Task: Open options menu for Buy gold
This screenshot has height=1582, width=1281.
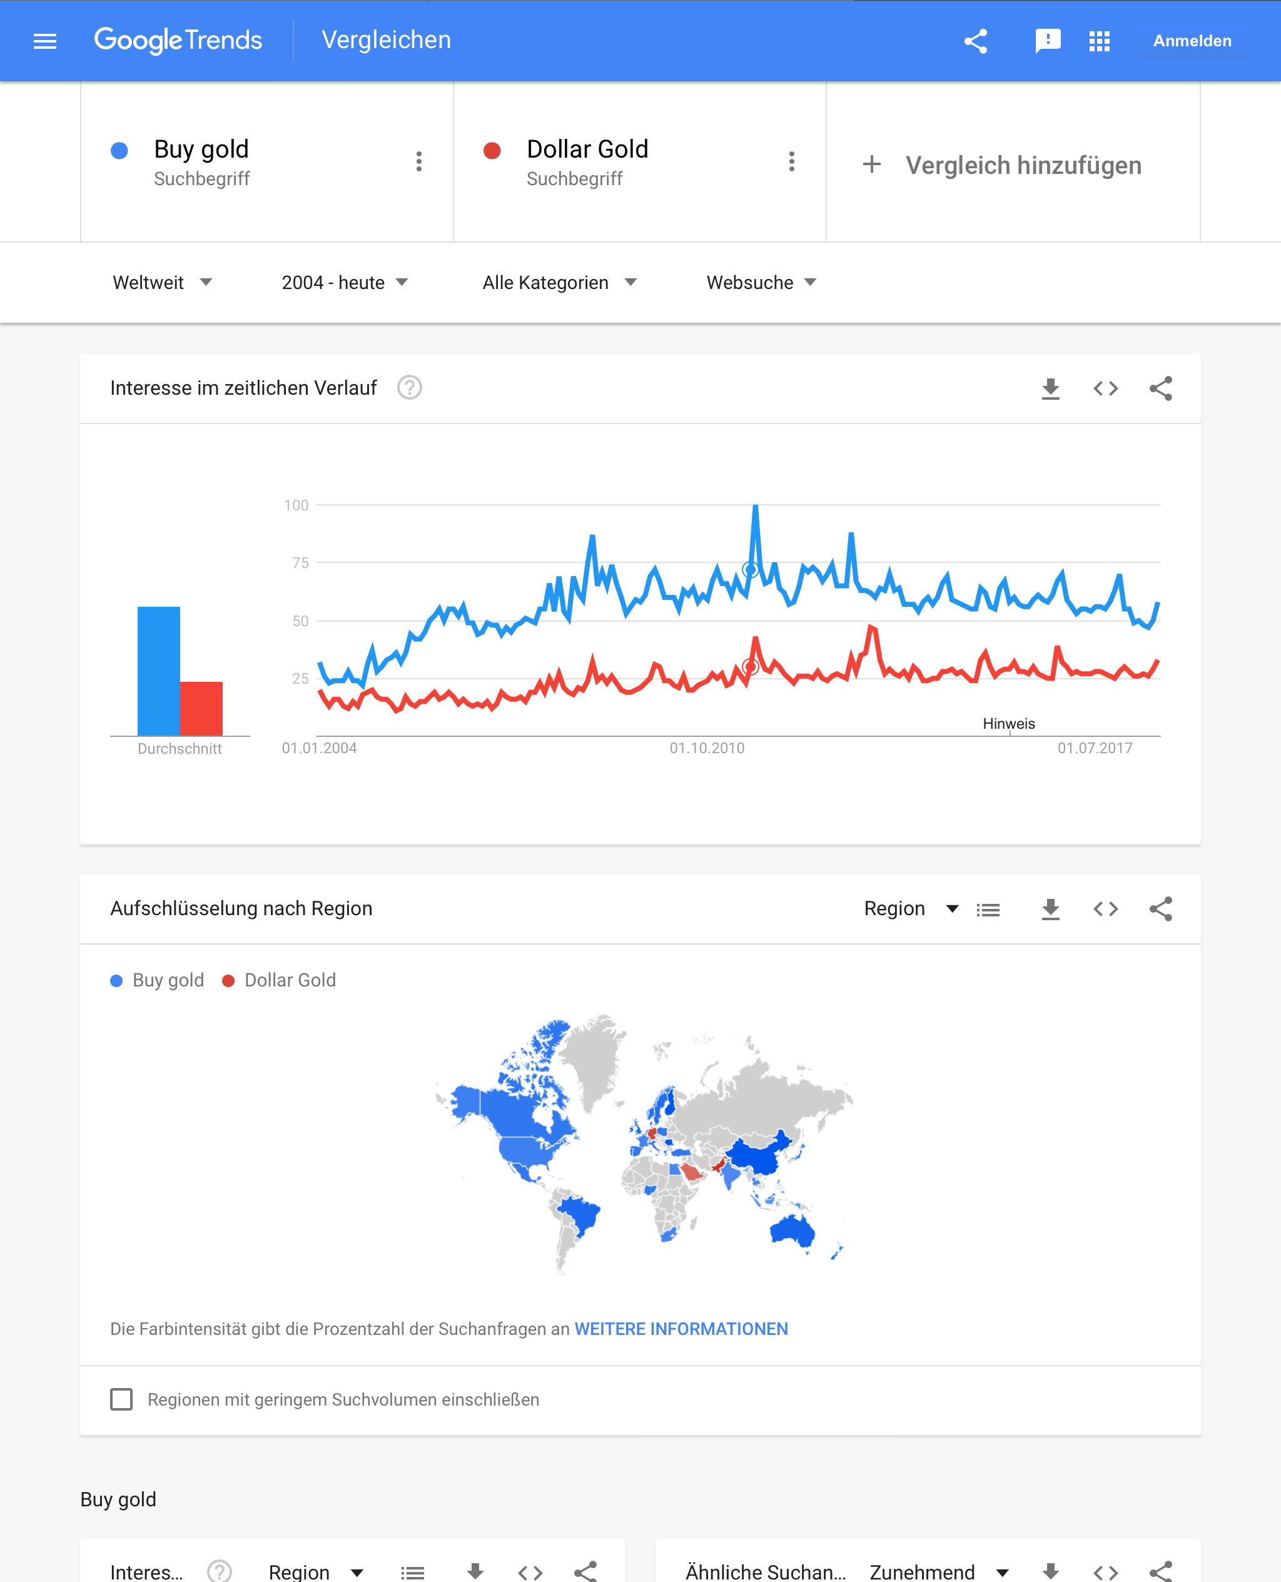Action: [x=419, y=161]
